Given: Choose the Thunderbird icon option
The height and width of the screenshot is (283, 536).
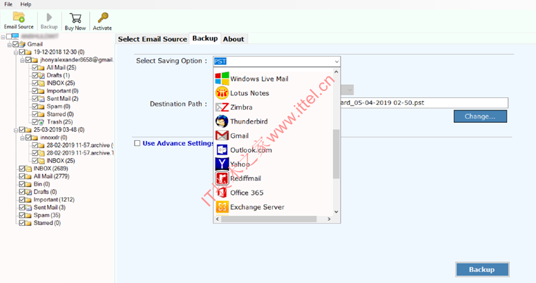Looking at the screenshot, I should pyautogui.click(x=222, y=121).
